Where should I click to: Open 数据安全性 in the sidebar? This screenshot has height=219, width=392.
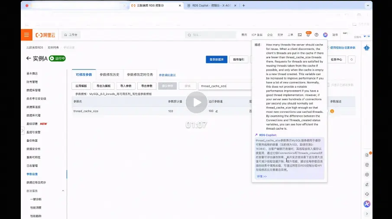click(33, 149)
